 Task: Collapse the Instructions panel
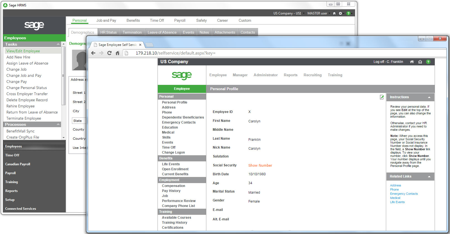pos(429,97)
